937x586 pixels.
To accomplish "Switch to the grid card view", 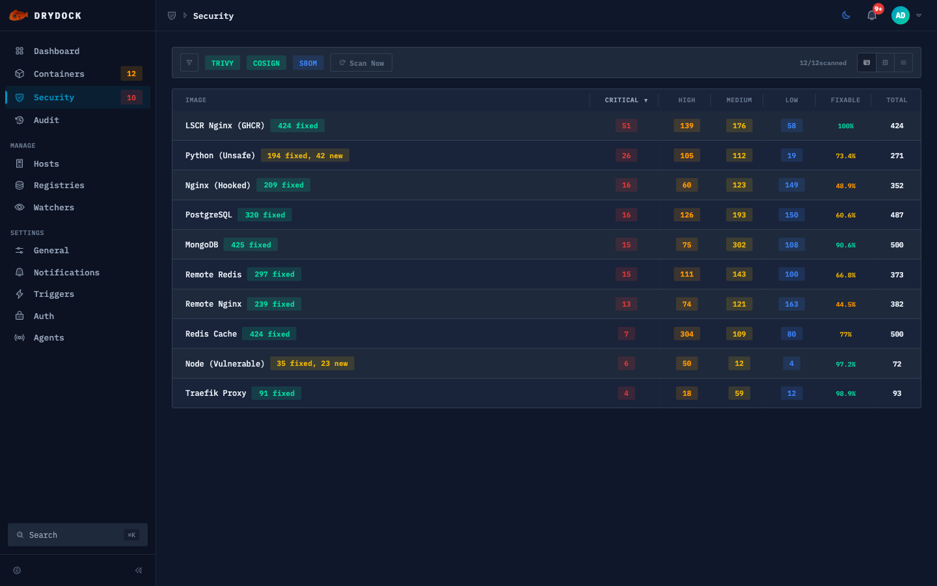I will tap(885, 63).
